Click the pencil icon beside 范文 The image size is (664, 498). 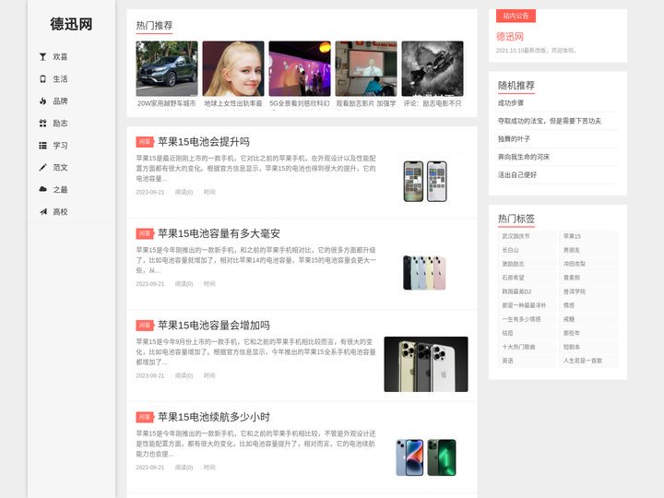click(x=42, y=167)
